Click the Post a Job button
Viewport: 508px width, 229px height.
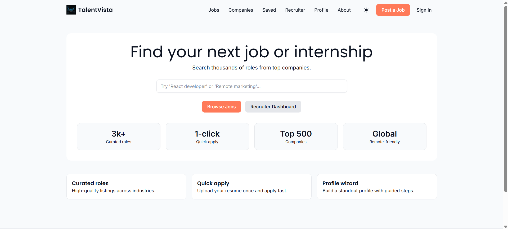pyautogui.click(x=393, y=10)
